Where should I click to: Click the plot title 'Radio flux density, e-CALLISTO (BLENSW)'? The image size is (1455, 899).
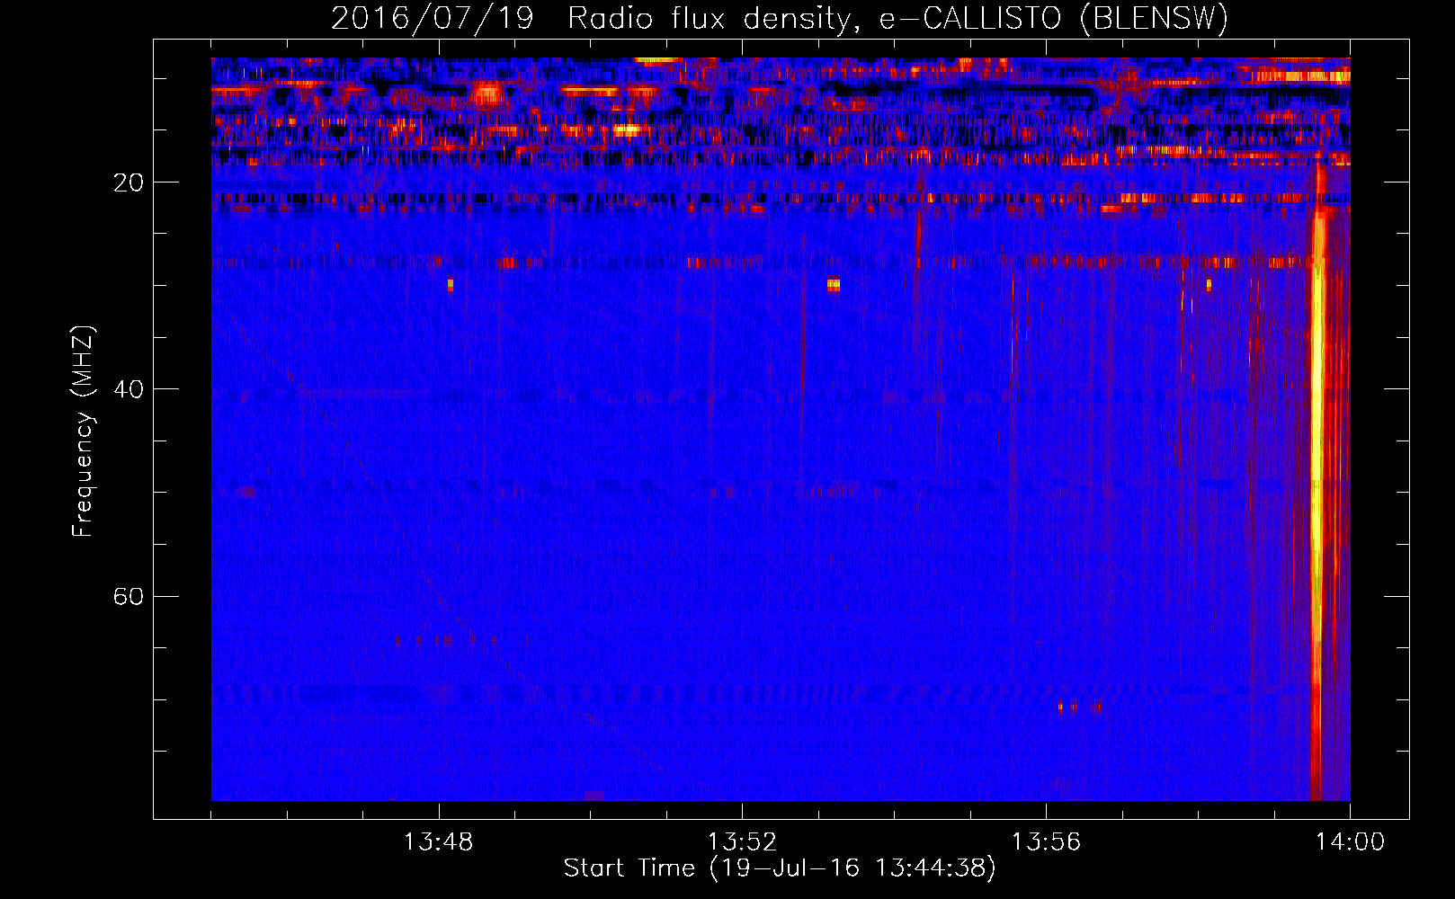tap(897, 19)
